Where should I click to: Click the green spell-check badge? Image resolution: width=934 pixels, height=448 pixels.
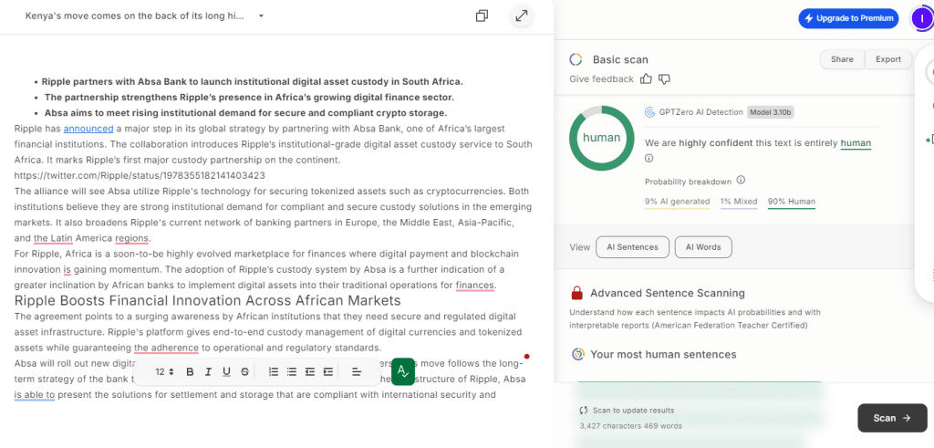click(403, 370)
